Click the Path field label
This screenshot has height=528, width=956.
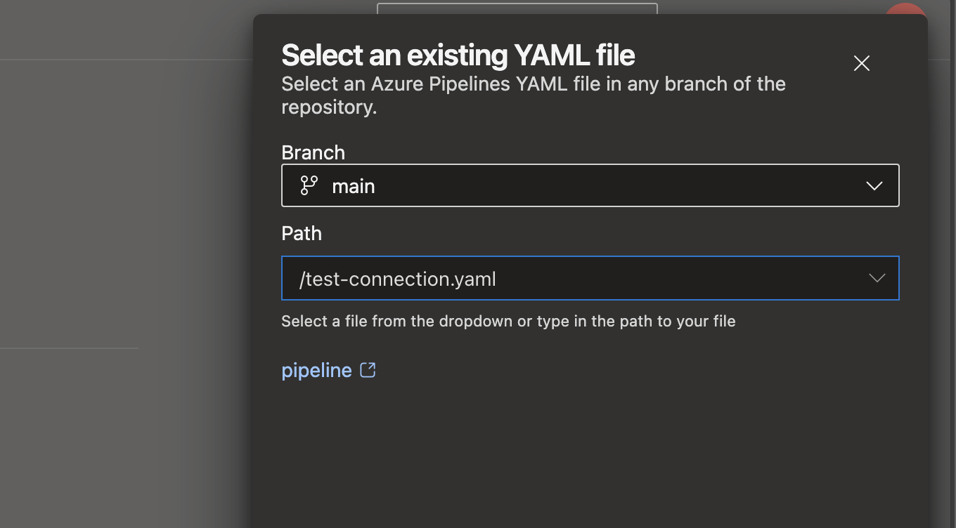point(302,233)
